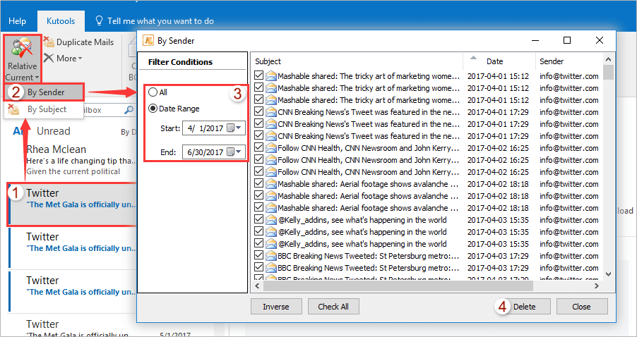Click the mailbox search magnifier icon

(x=129, y=110)
